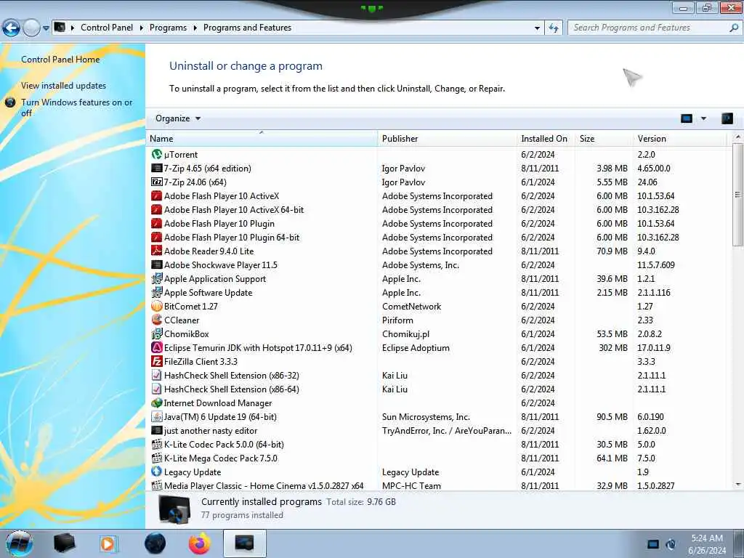Click the 7-Zip 24.06 (x64) icon

(157, 182)
